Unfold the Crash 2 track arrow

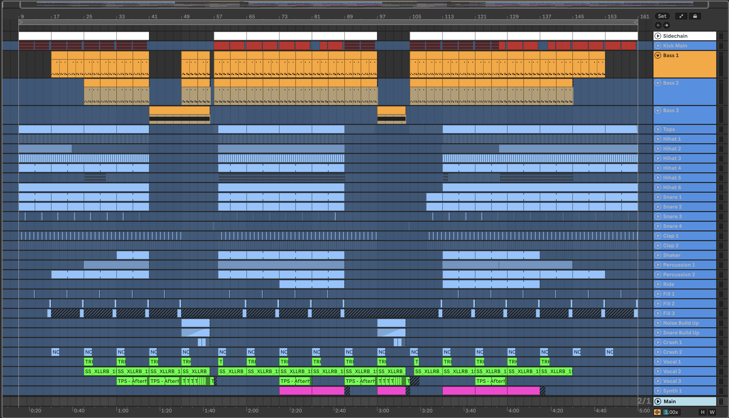pos(658,352)
